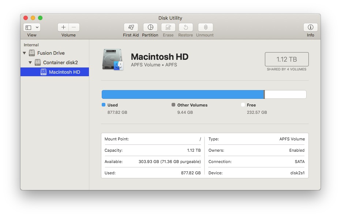Select Macintosh HD volume row

(55, 72)
